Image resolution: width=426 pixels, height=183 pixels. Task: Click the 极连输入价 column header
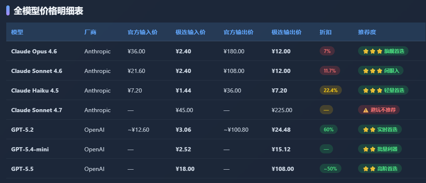(x=190, y=33)
